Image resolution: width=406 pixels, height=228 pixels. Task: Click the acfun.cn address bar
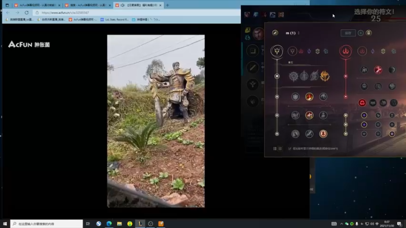click(137, 12)
